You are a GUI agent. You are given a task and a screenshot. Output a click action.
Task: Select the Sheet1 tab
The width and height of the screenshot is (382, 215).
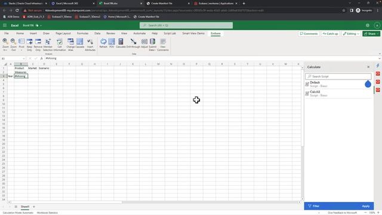pyautogui.click(x=25, y=207)
